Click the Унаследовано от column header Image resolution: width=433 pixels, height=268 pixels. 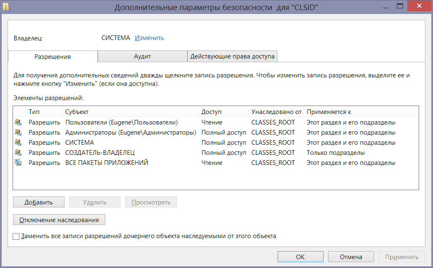pos(276,112)
